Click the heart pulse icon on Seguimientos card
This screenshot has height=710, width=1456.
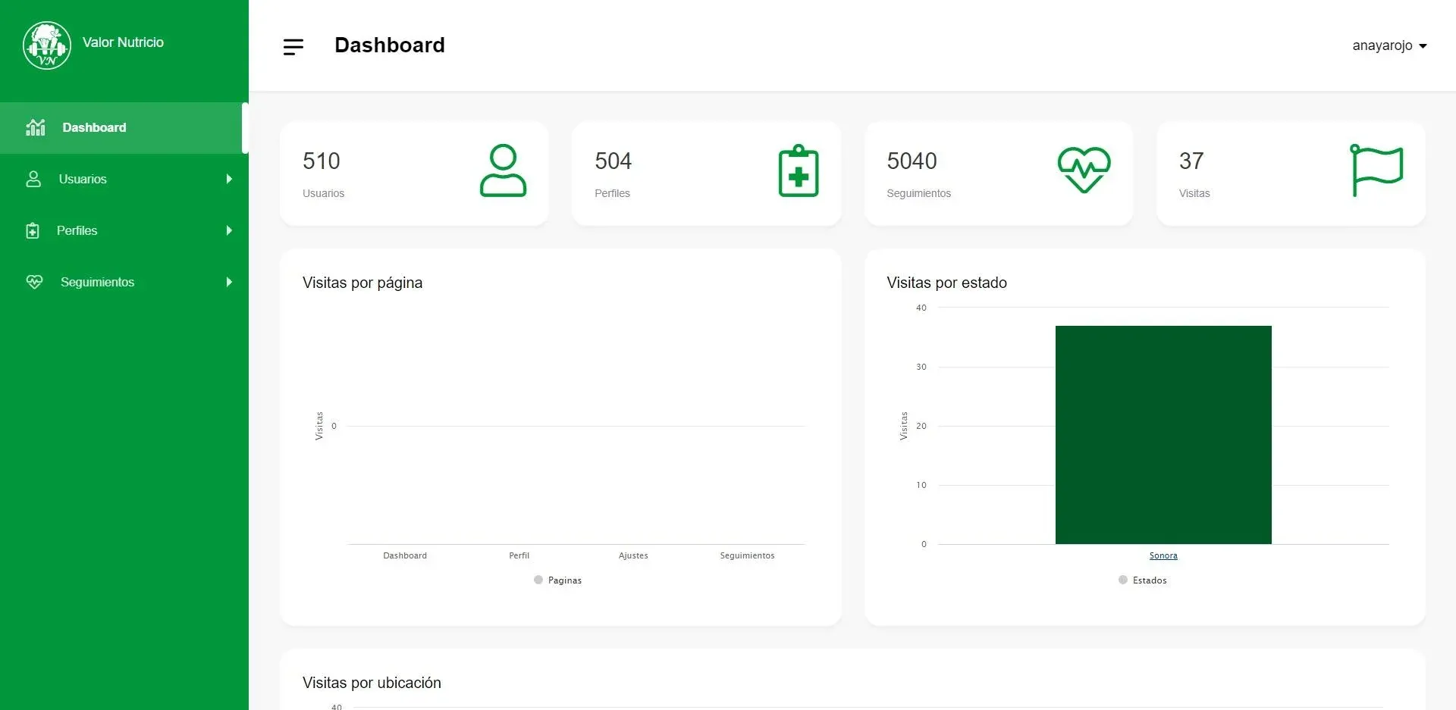click(1084, 170)
